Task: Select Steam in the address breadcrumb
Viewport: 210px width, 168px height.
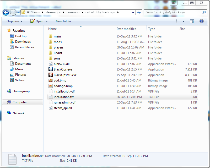Action: point(35,12)
